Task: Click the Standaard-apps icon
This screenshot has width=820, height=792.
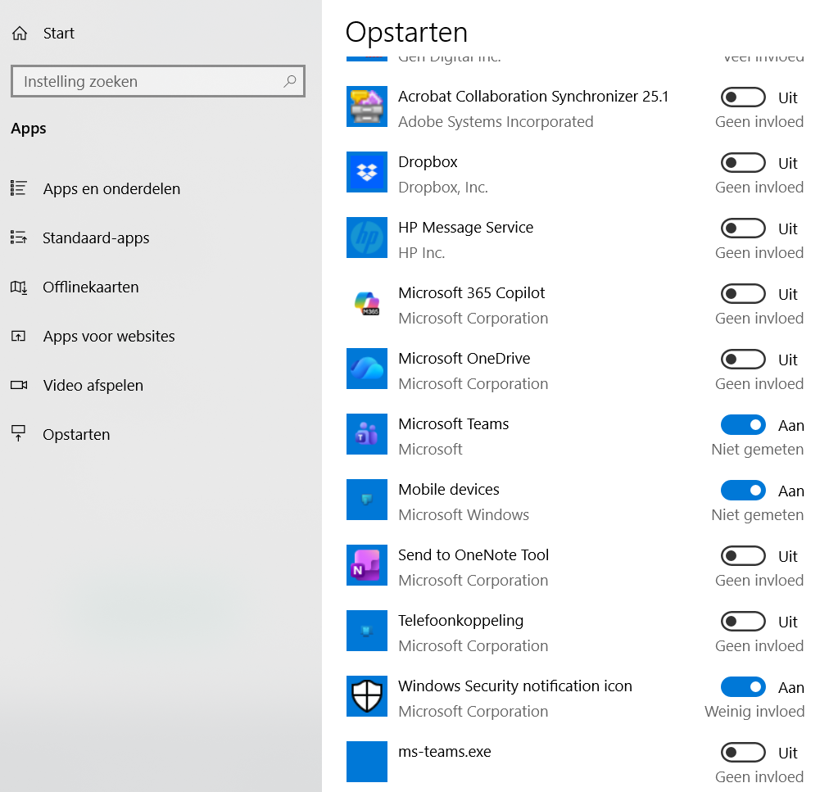Action: click(x=18, y=238)
